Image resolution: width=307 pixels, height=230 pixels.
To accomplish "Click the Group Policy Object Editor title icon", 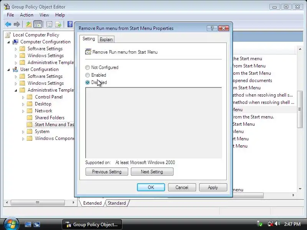I will point(7,7).
